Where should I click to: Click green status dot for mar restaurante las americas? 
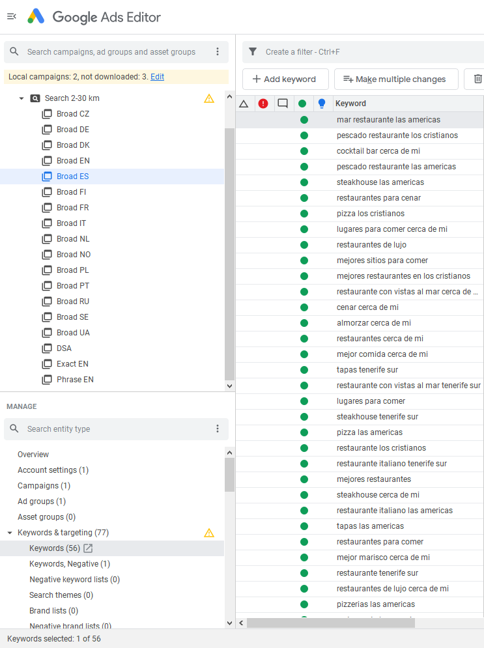pyautogui.click(x=304, y=120)
